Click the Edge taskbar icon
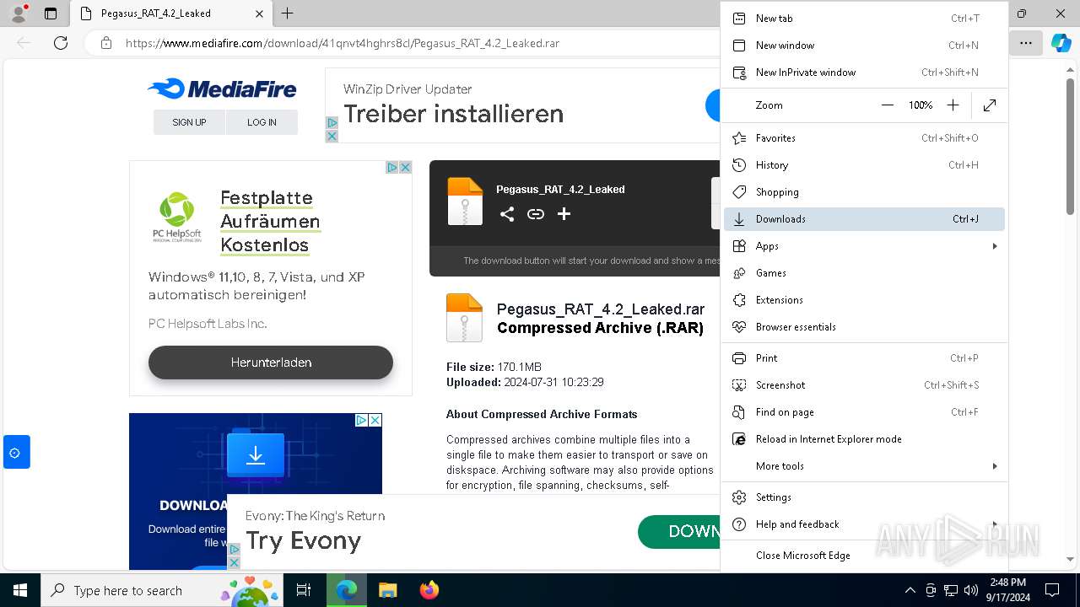This screenshot has height=607, width=1080. pos(347,590)
